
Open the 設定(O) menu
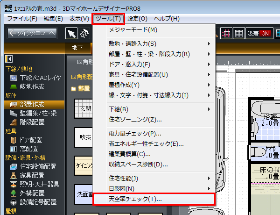coord(137,19)
